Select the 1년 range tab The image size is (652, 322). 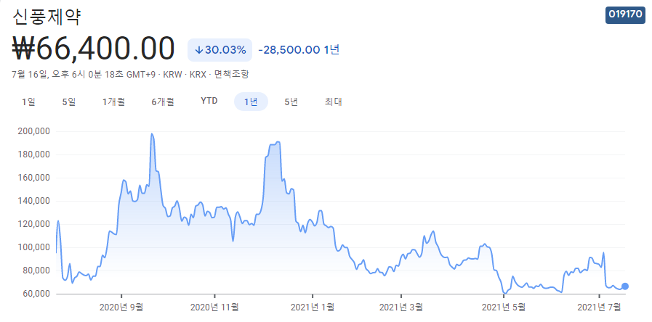pyautogui.click(x=251, y=102)
